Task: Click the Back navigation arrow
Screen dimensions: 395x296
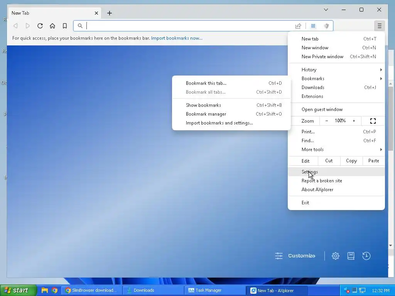Action: (x=15, y=26)
